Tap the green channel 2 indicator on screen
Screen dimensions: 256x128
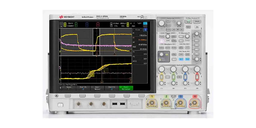(x=76, y=25)
